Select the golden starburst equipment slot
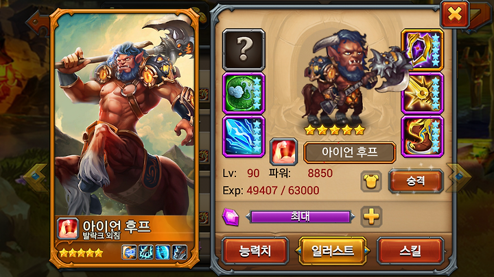 point(422,93)
